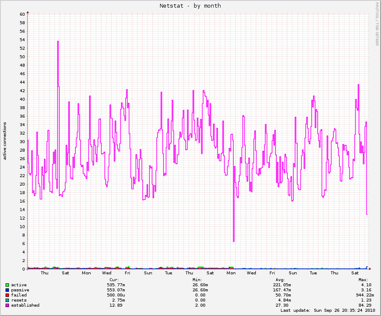
Task: Click the "Min:" column header
Action: click(197, 280)
